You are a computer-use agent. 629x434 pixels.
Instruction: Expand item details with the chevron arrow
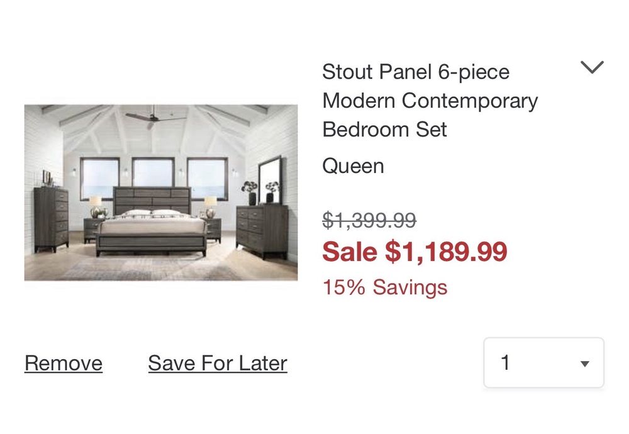[592, 67]
